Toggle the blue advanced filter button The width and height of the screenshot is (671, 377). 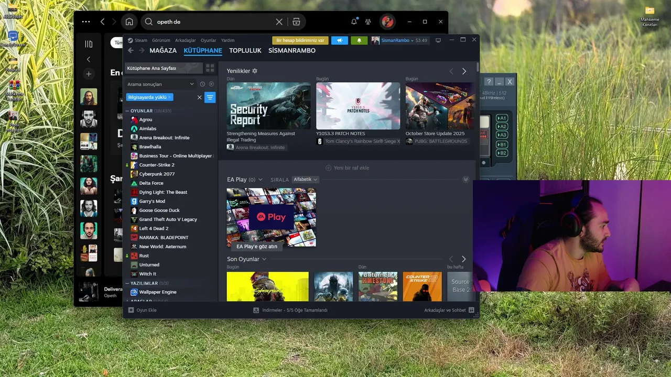[x=210, y=97]
